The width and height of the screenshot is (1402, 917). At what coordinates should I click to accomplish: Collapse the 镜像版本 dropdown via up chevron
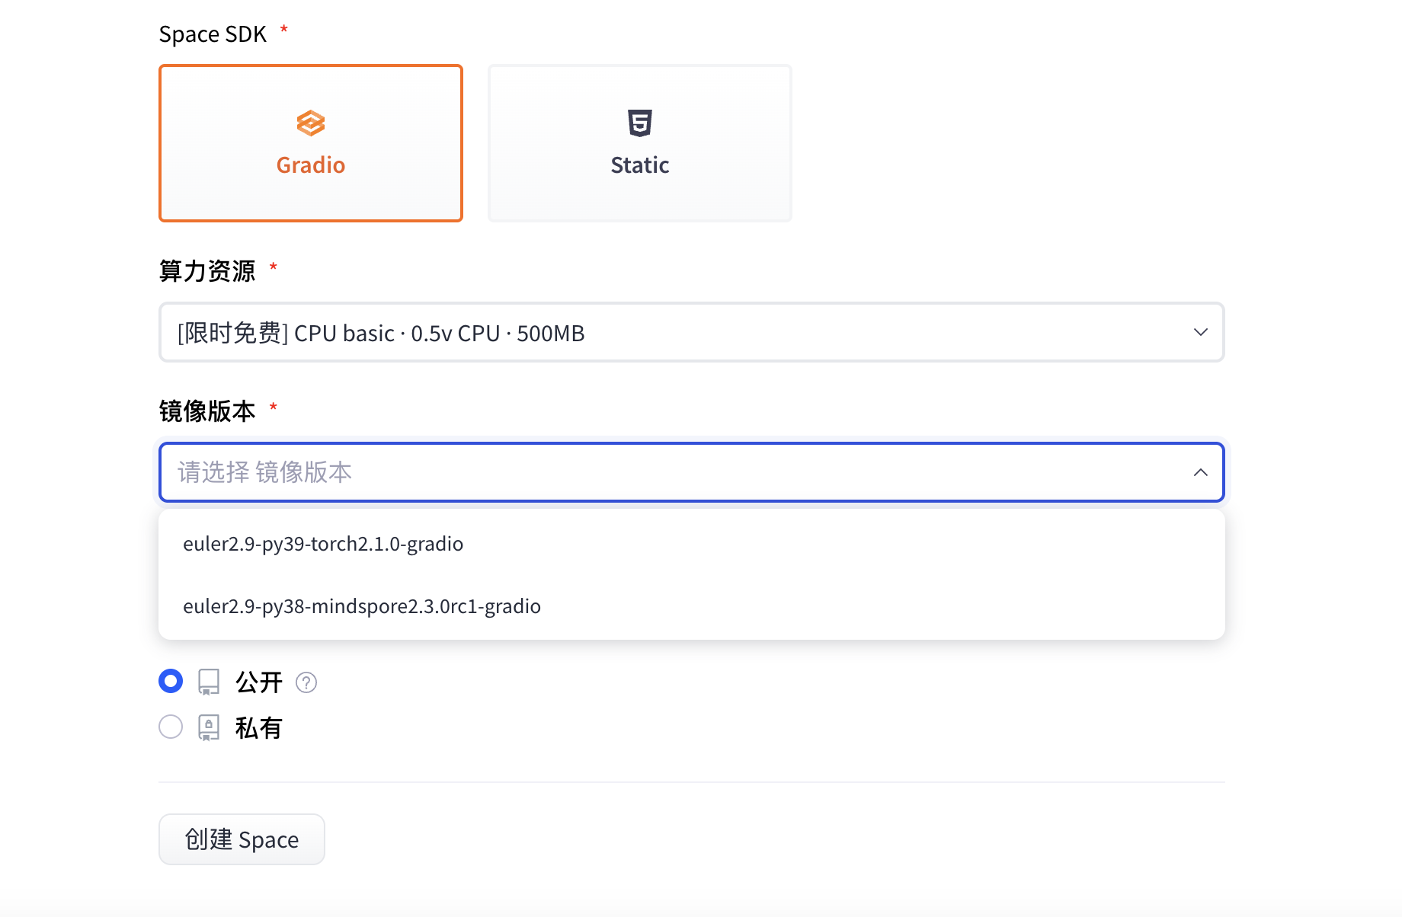[1201, 472]
